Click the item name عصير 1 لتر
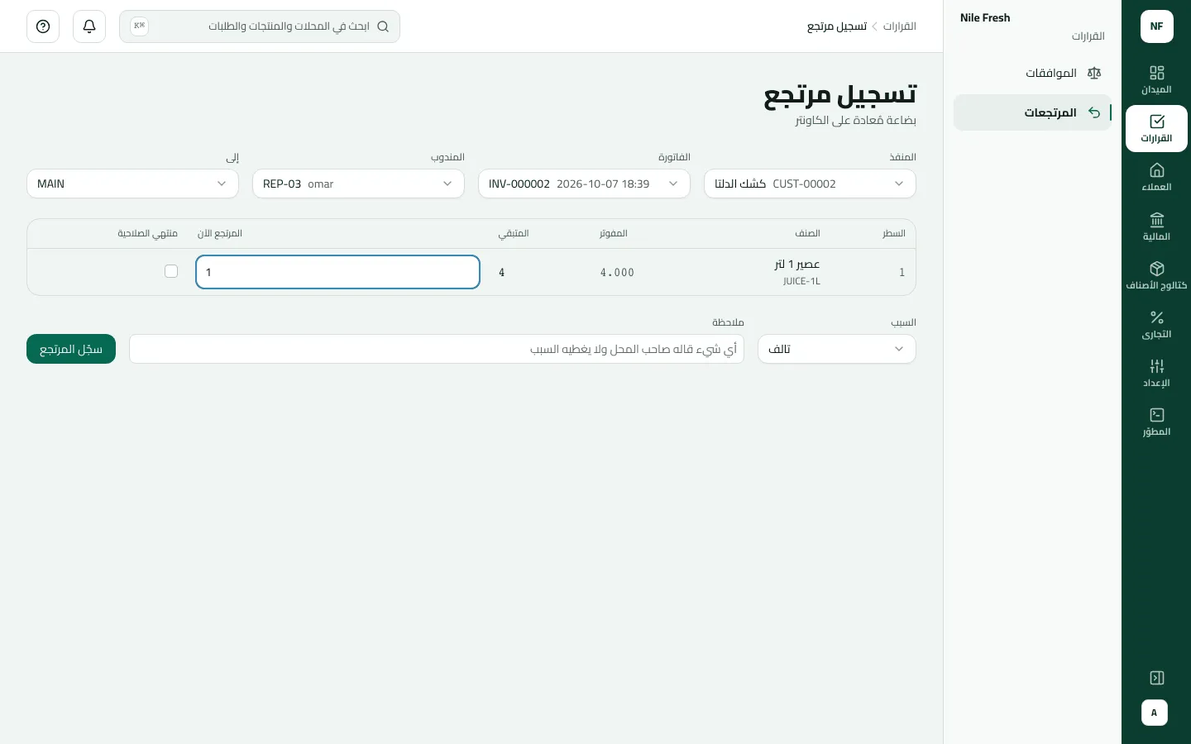Viewport: 1191px width, 744px height. coord(797,265)
